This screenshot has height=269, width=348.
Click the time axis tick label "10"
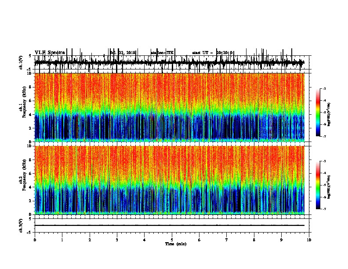(309, 240)
